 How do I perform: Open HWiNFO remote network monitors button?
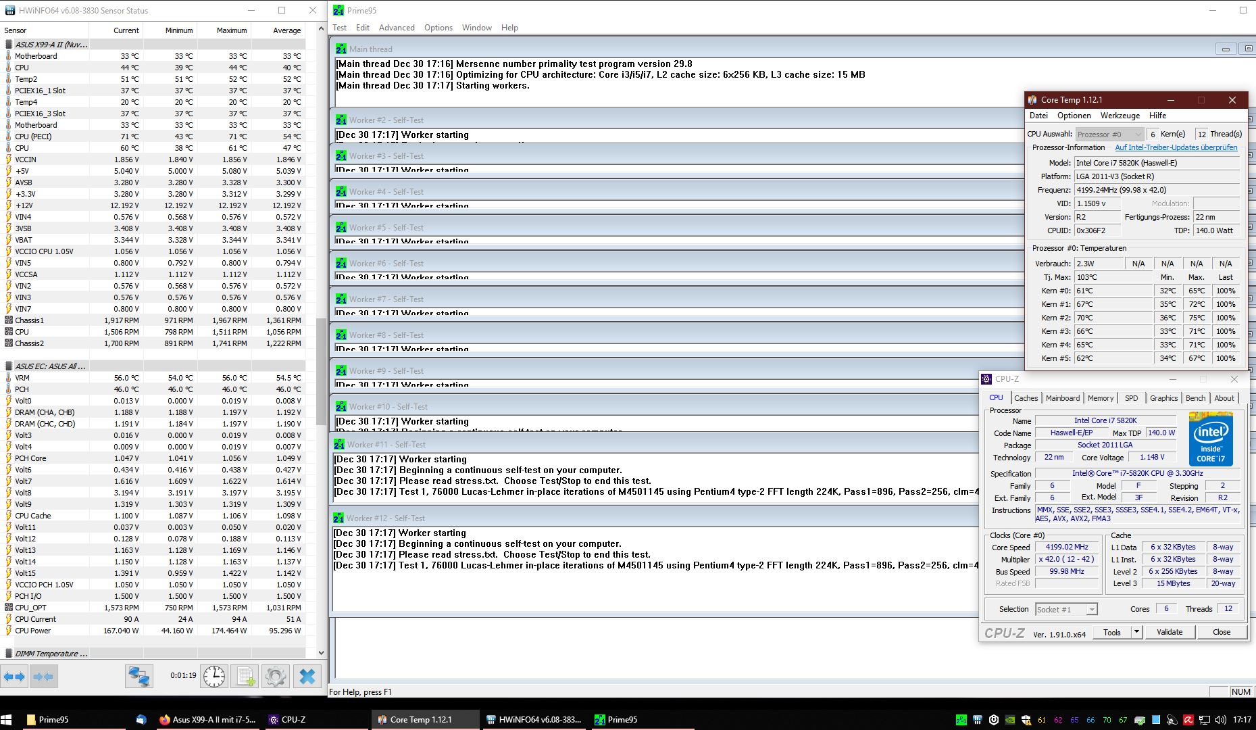tap(139, 676)
